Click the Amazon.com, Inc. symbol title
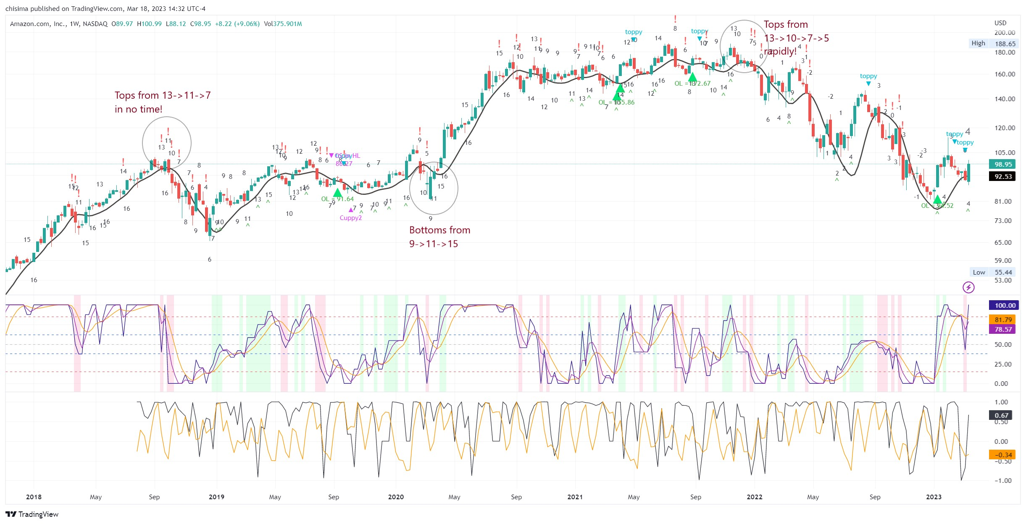The width and height of the screenshot is (1026, 524). point(39,24)
